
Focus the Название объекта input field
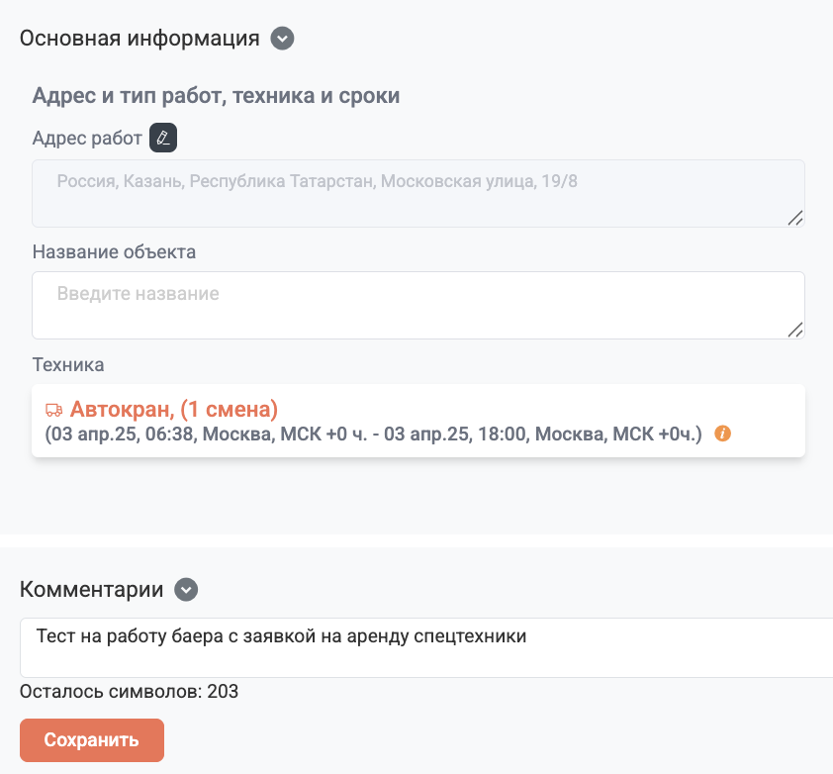(418, 305)
